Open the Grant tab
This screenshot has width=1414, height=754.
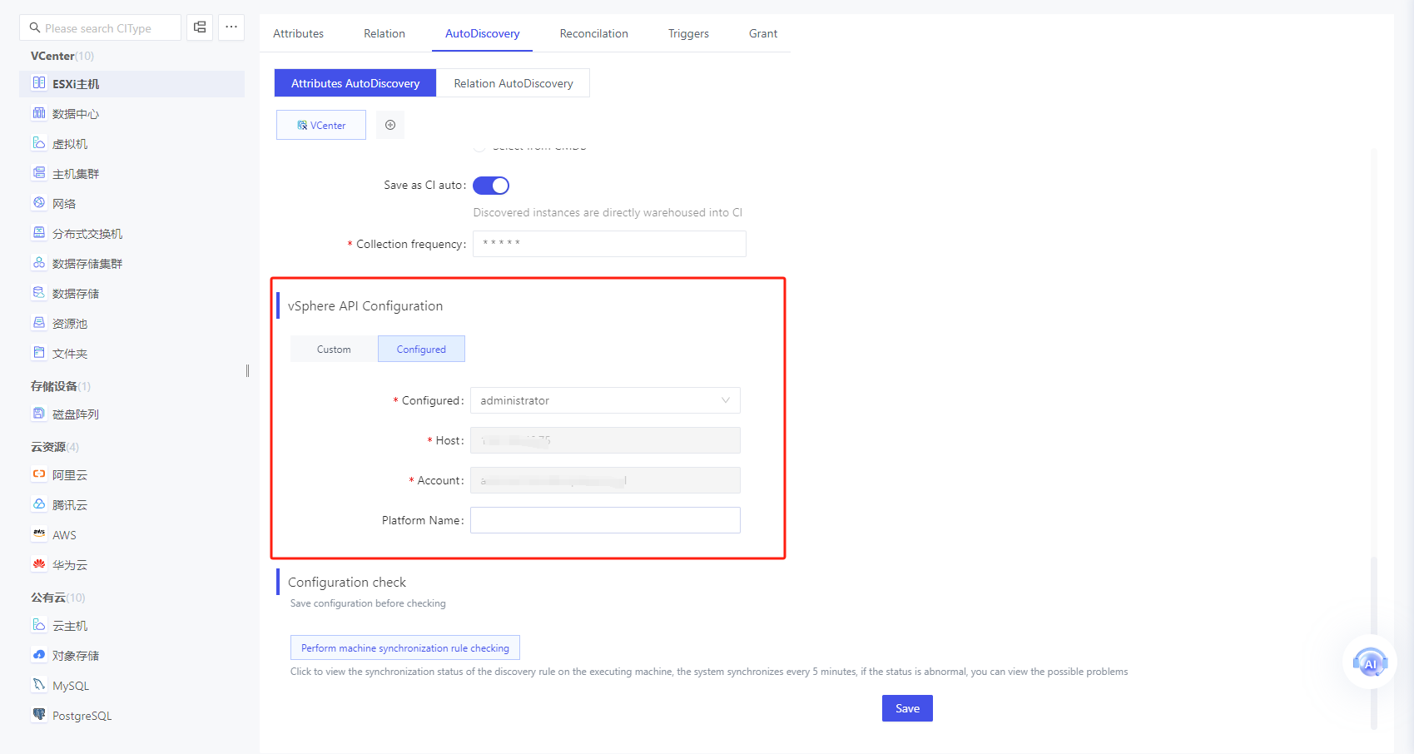click(x=763, y=33)
